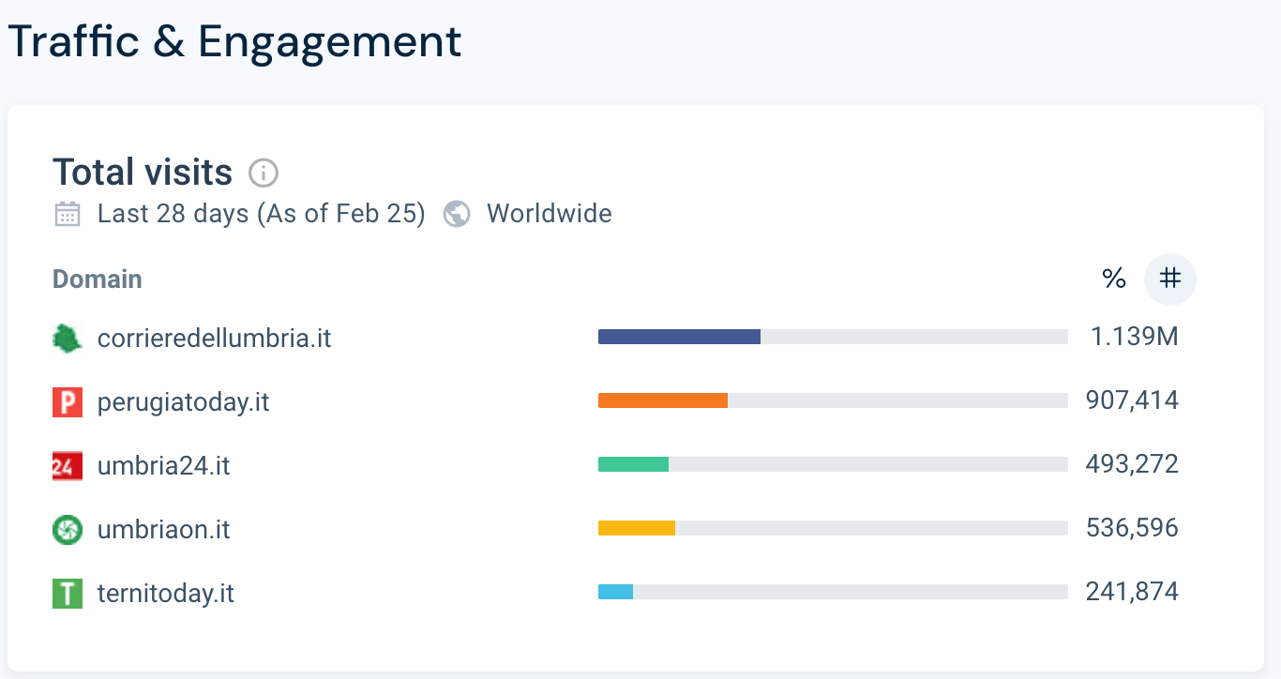Click the dark blue corrieredellumbria.it bar
Viewport: 1281px width, 679px height.
tap(679, 337)
